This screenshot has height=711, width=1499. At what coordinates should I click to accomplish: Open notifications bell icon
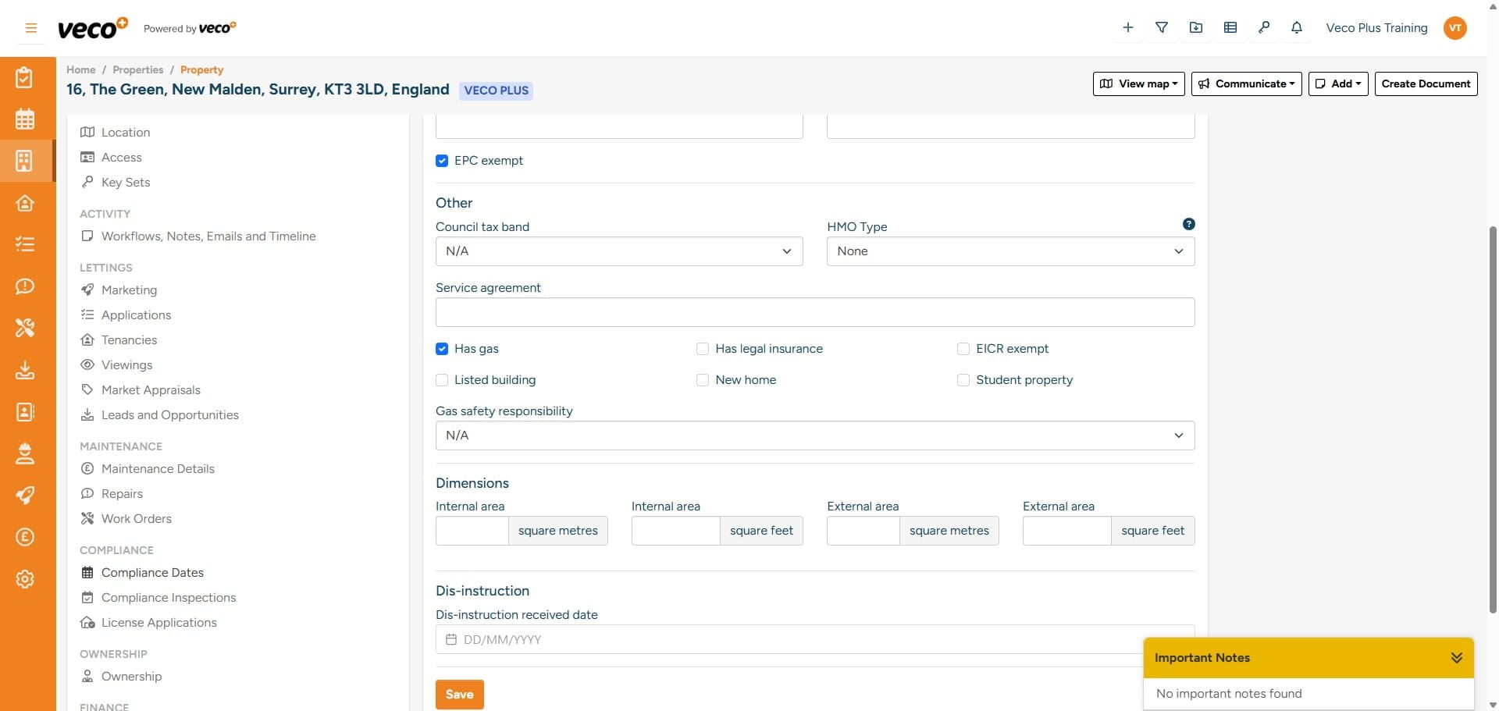pyautogui.click(x=1297, y=28)
